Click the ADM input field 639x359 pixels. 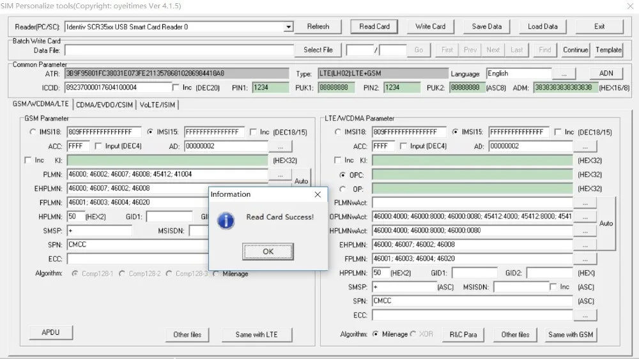[566, 88]
